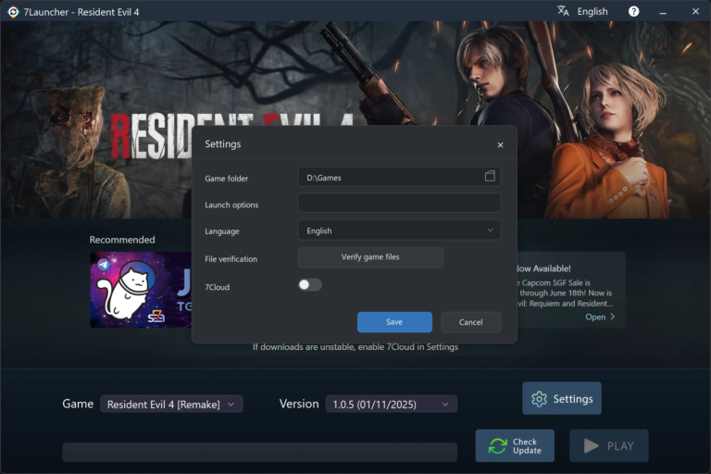Image resolution: width=711 pixels, height=474 pixels.
Task: Open the help question mark icon
Action: point(633,11)
